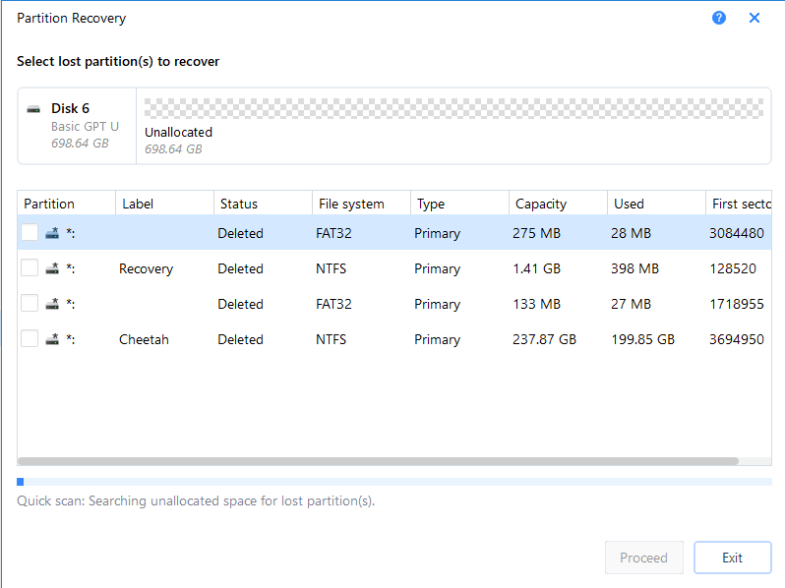Screen dimensions: 785x588
Task: Check the 275 MB FAT32 partition checkbox
Action: click(x=30, y=232)
